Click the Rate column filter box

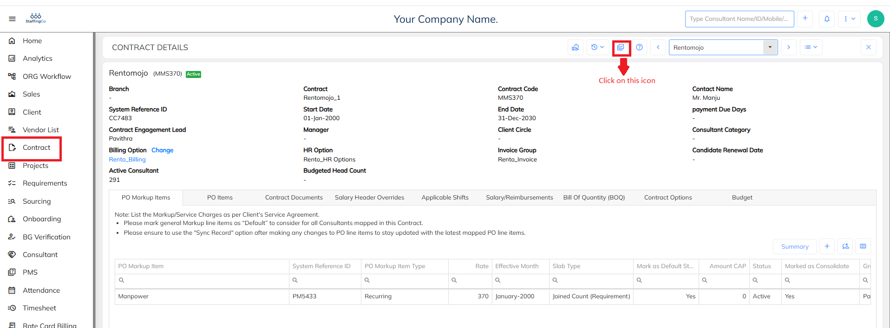(470, 280)
